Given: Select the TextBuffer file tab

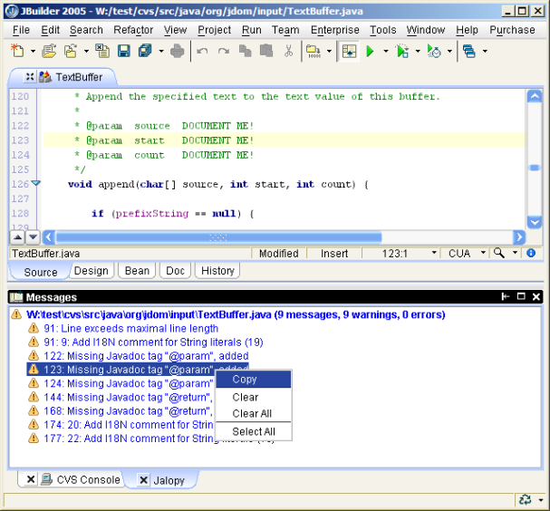Looking at the screenshot, I should coord(79,77).
